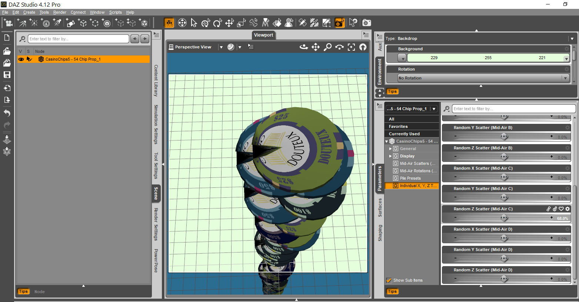Click the pan camera control in viewport
Viewport: 579px width, 302px height.
tap(316, 47)
